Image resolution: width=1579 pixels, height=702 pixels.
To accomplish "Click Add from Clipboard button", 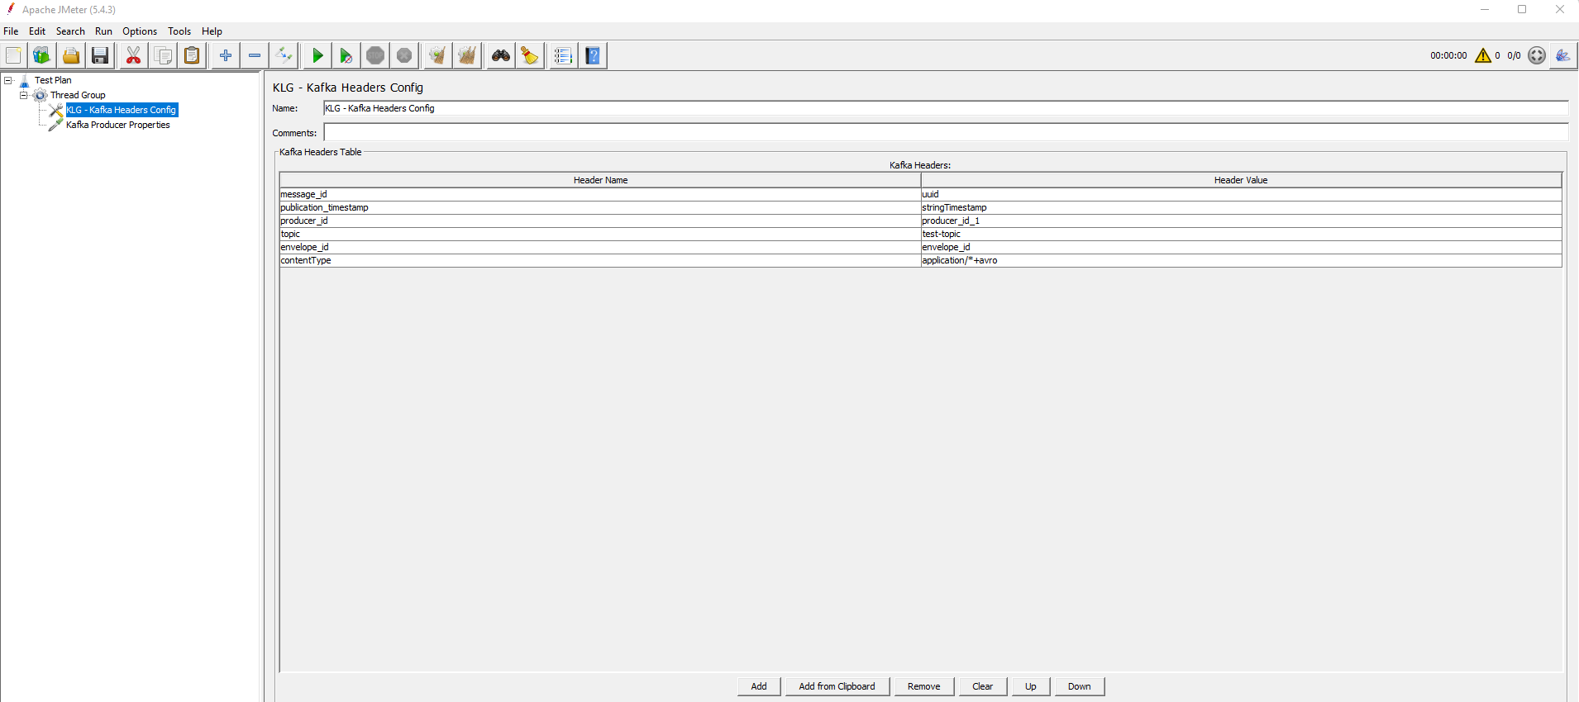I will 837,686.
